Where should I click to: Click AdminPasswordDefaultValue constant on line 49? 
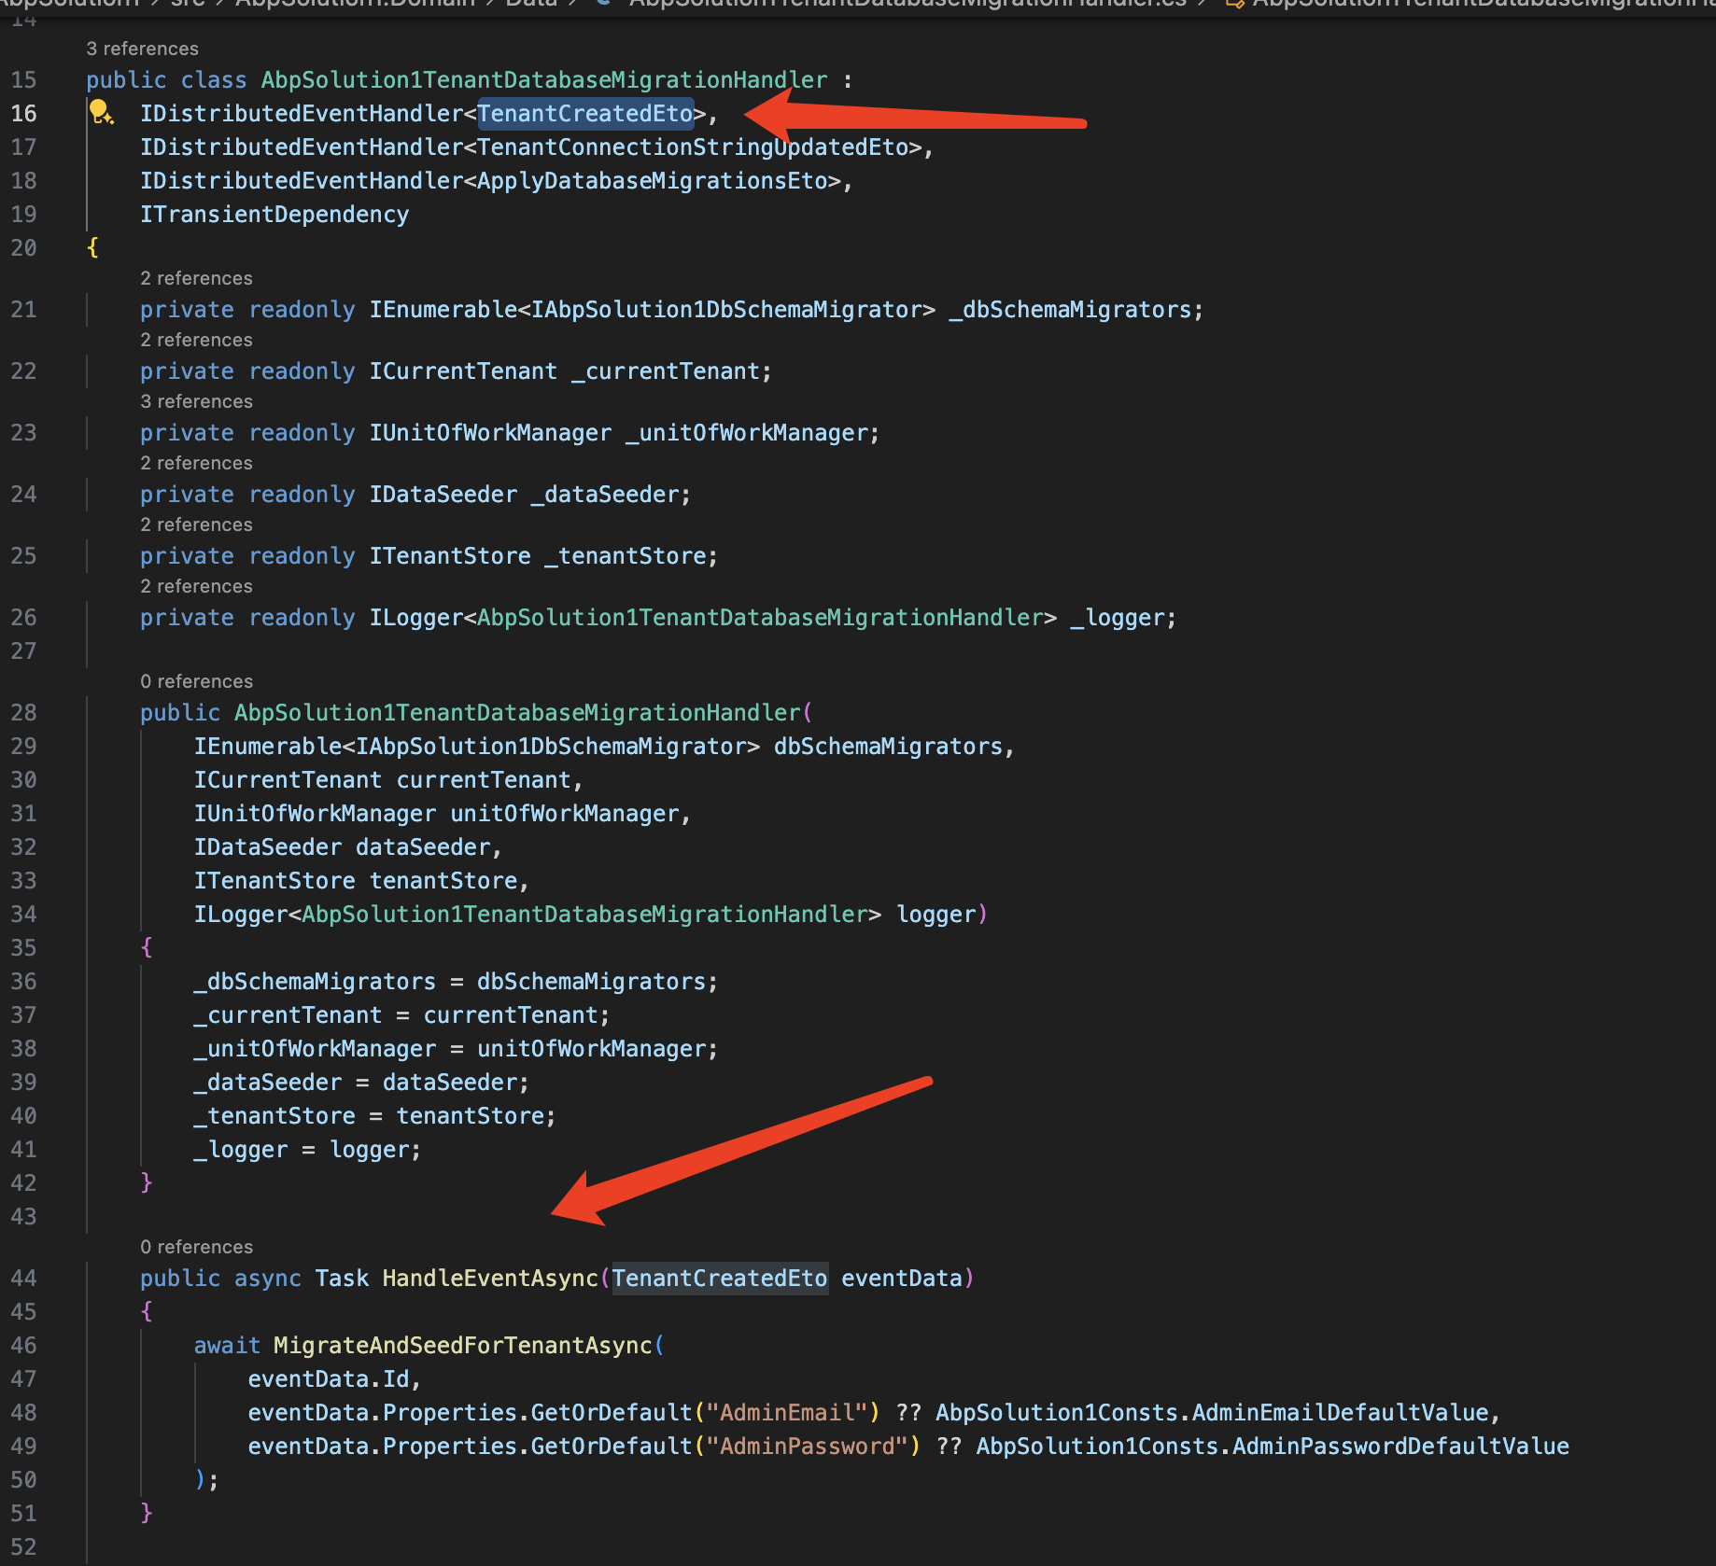click(1400, 1447)
